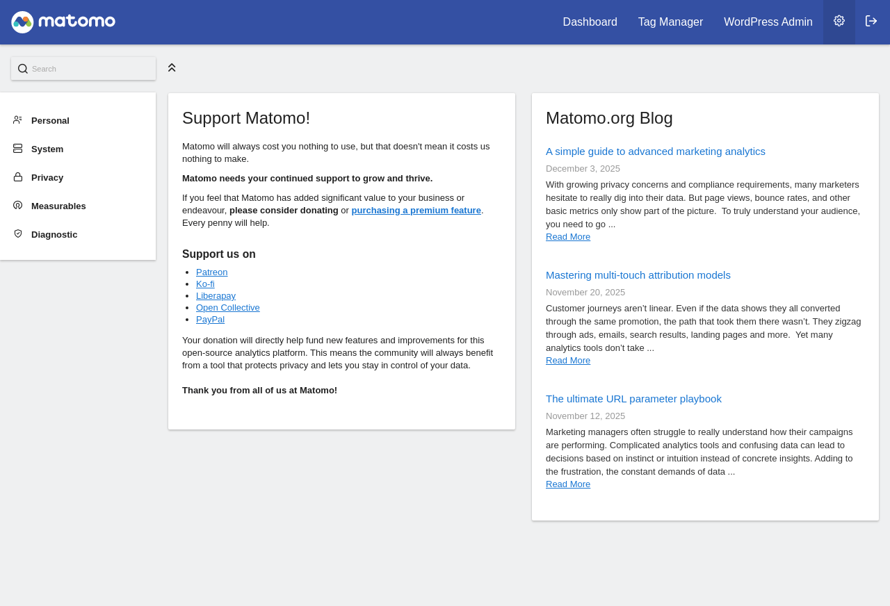
Task: Open Dashboard from top navigation
Action: [590, 22]
